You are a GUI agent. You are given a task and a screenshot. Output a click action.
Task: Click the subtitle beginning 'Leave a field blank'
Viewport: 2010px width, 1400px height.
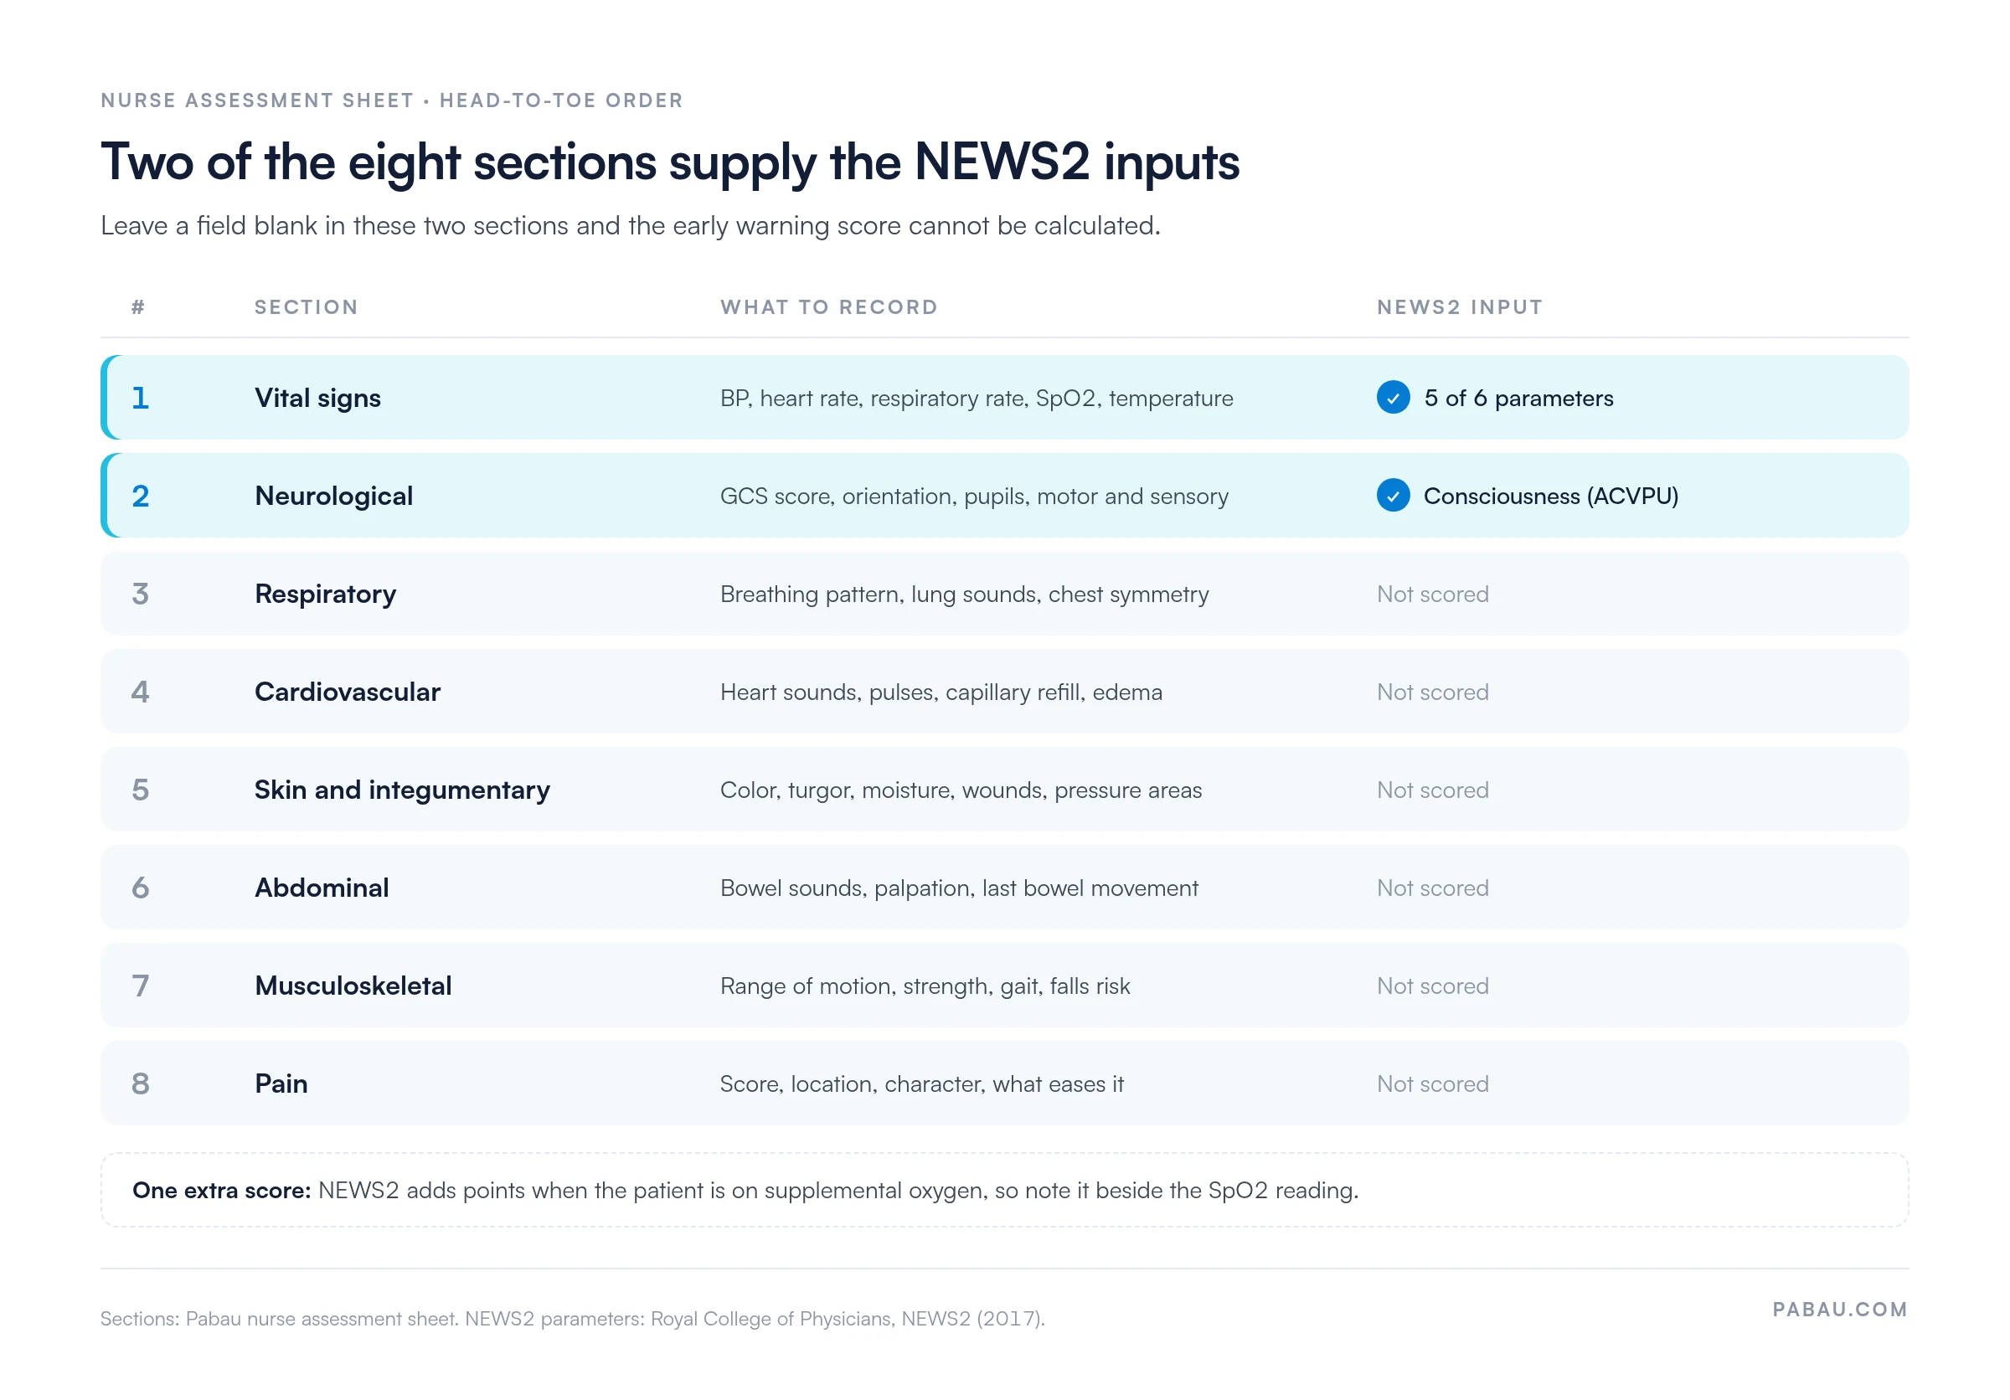coord(631,226)
